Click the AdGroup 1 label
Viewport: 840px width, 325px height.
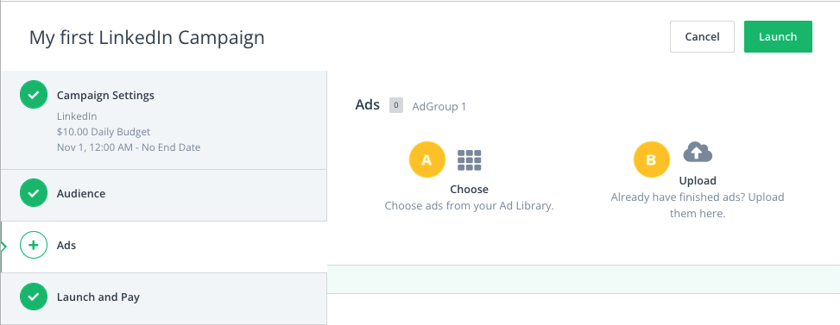coord(439,106)
